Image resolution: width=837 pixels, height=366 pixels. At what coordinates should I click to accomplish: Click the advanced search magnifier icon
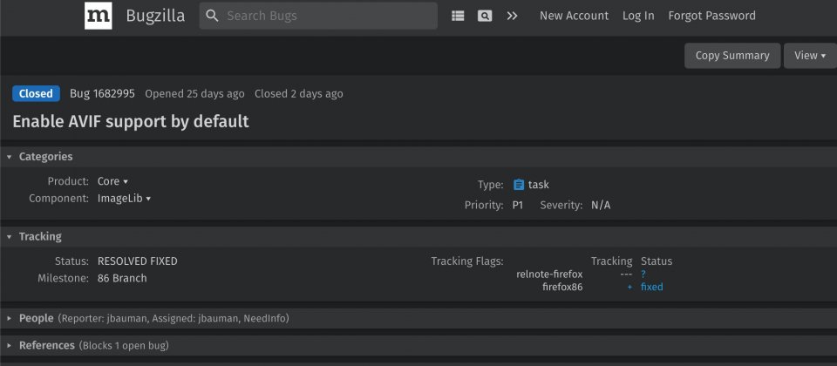point(485,16)
